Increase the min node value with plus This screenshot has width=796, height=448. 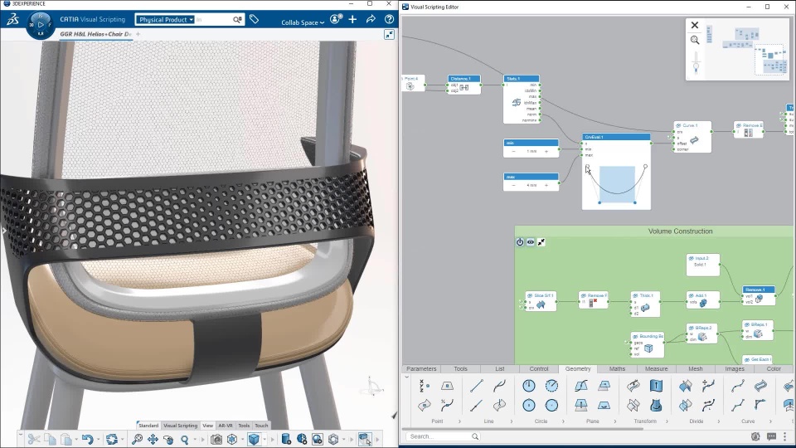(546, 151)
